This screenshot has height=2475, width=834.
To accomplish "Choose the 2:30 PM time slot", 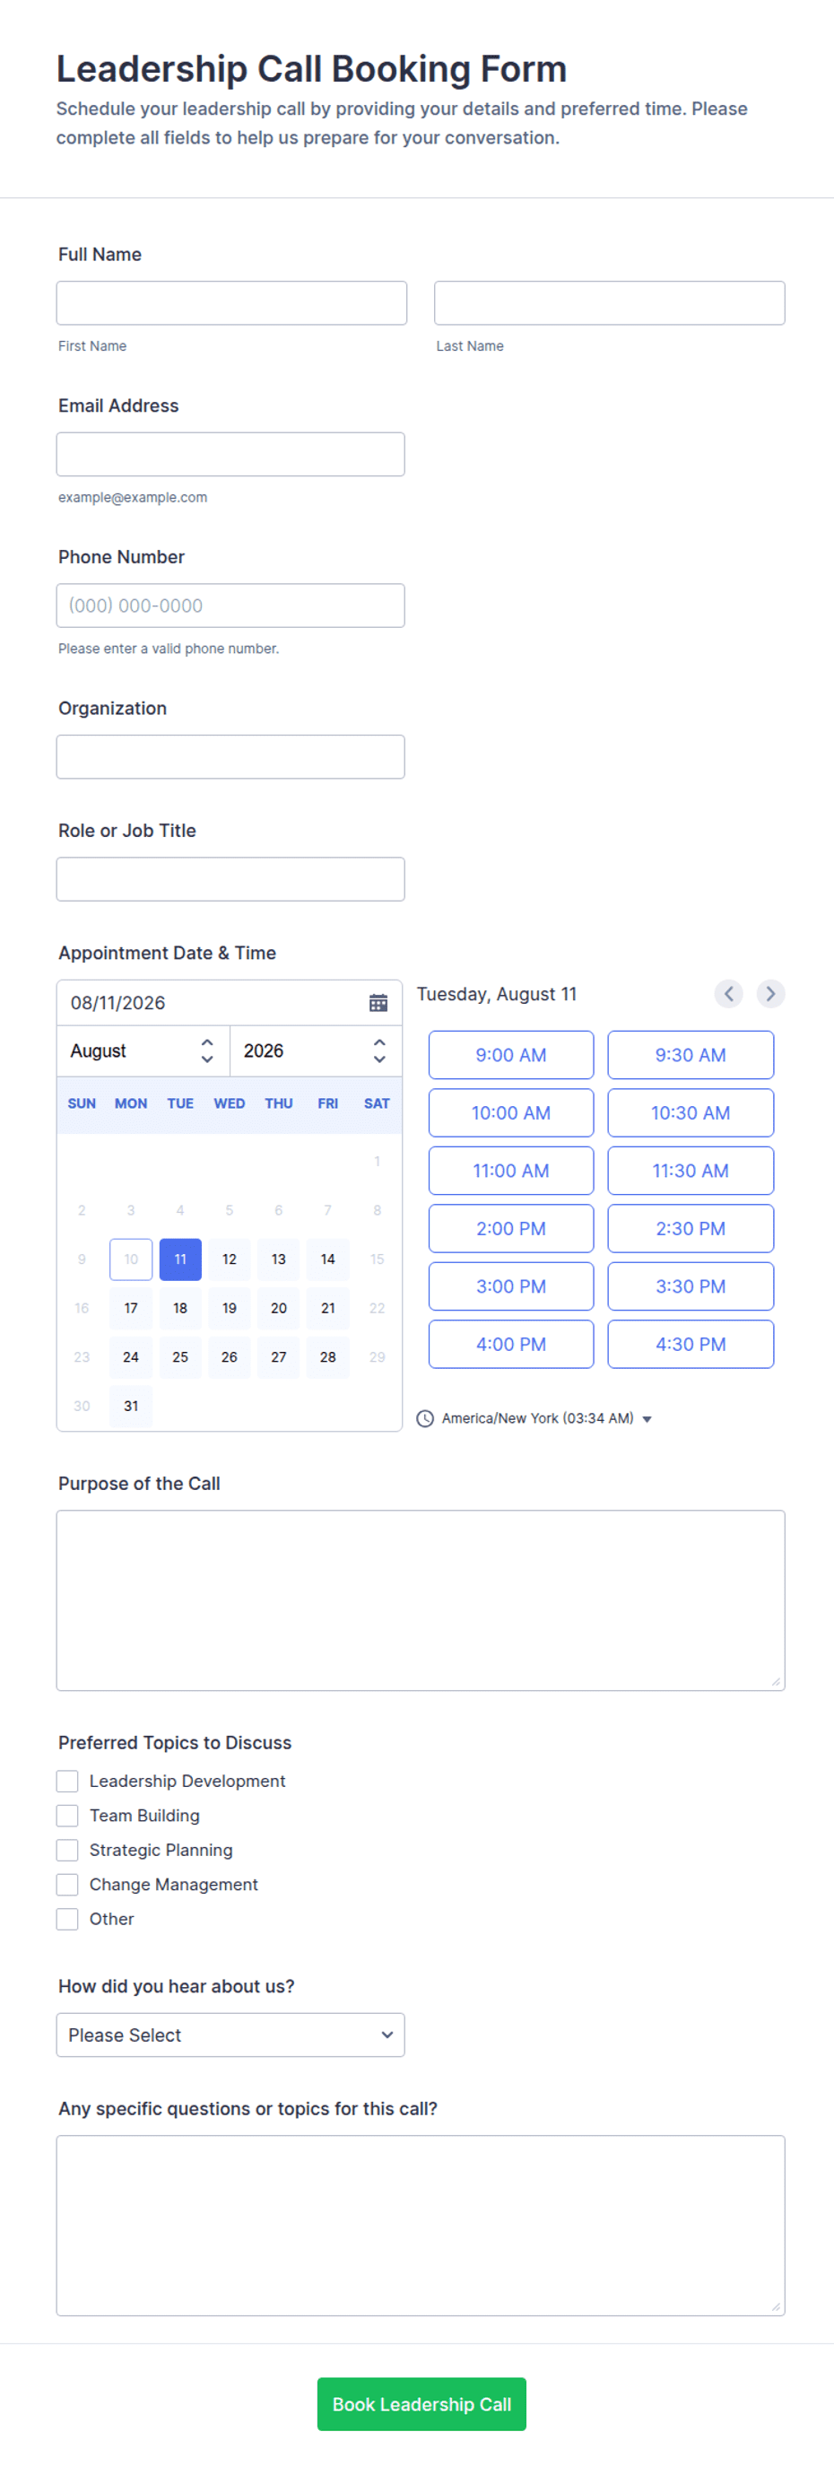I will 690,1228.
